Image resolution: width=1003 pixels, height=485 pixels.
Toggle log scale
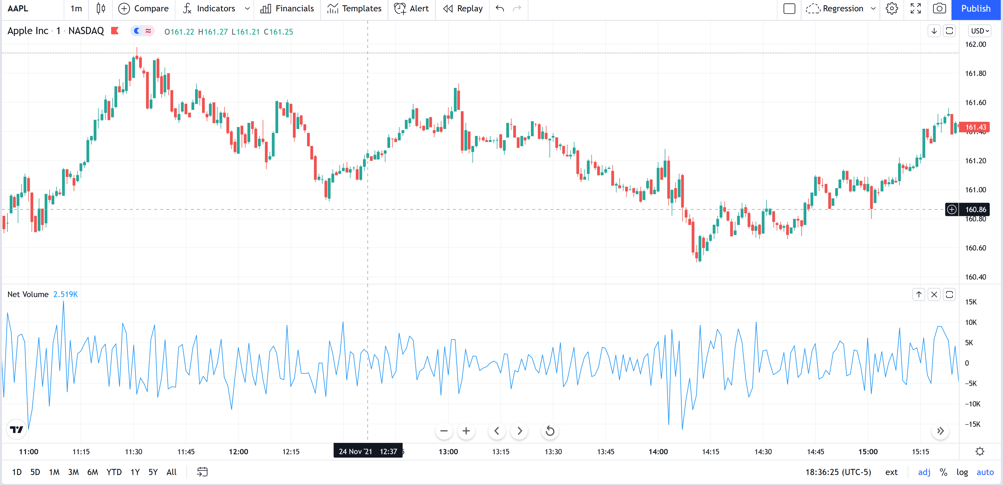[962, 472]
